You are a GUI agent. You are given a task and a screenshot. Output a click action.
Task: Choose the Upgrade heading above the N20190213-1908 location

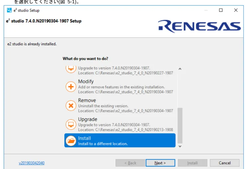[x=87, y=119]
